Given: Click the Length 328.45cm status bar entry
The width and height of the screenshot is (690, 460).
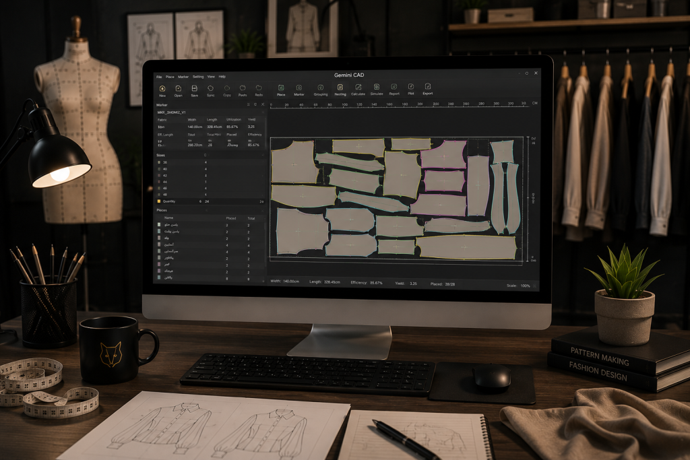Looking at the screenshot, I should click(325, 282).
